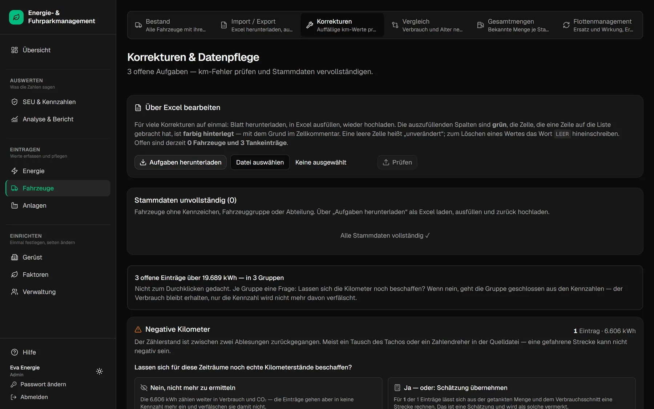
Task: Click the wrench icon on Korrekturen tab
Action: (x=310, y=25)
